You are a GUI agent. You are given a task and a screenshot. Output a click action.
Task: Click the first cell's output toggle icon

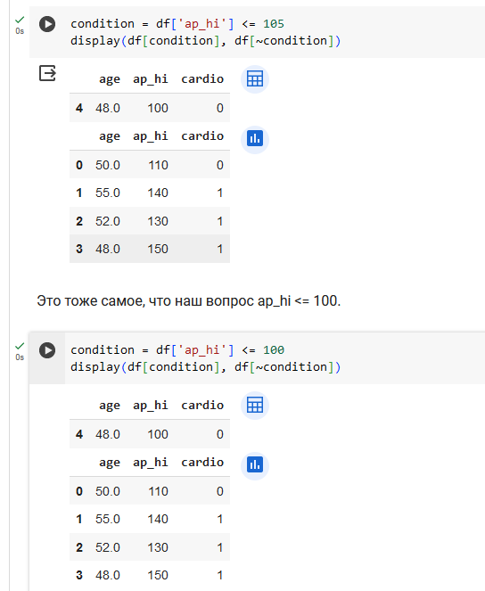coord(47,73)
